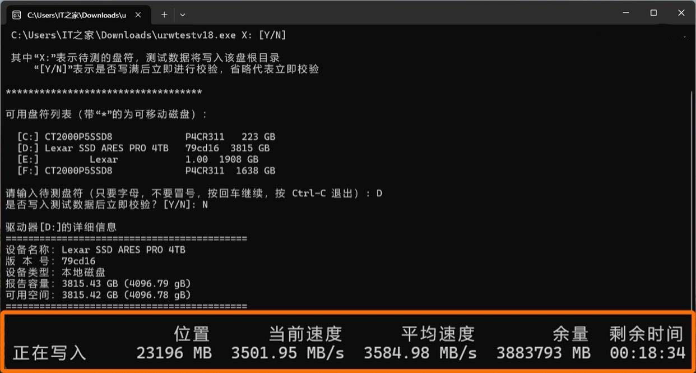
Task: Click the [F:] CT2000P5SSD8 1638 GB line
Action: pos(146,171)
